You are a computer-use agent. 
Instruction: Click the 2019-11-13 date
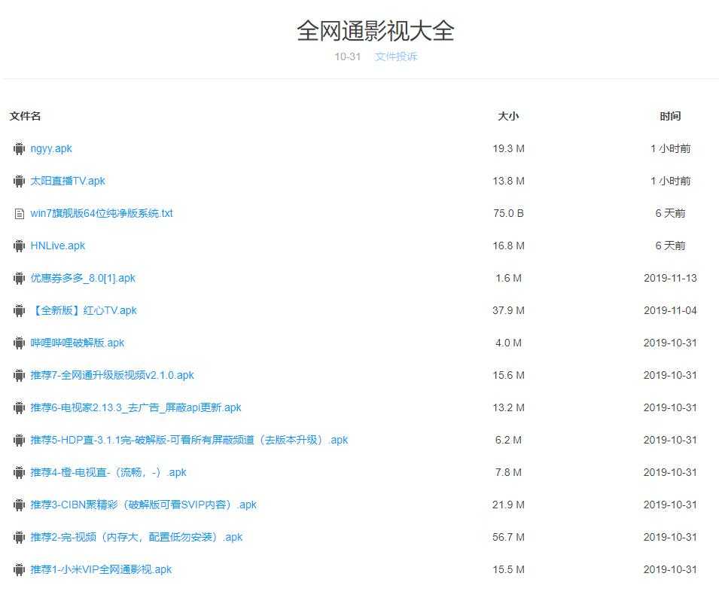(670, 278)
